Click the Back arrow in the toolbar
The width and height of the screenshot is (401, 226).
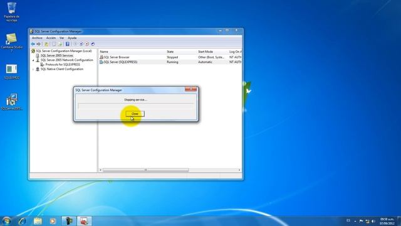pyautogui.click(x=33, y=44)
